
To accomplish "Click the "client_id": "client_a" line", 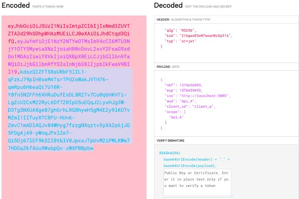I will [x=190, y=107].
